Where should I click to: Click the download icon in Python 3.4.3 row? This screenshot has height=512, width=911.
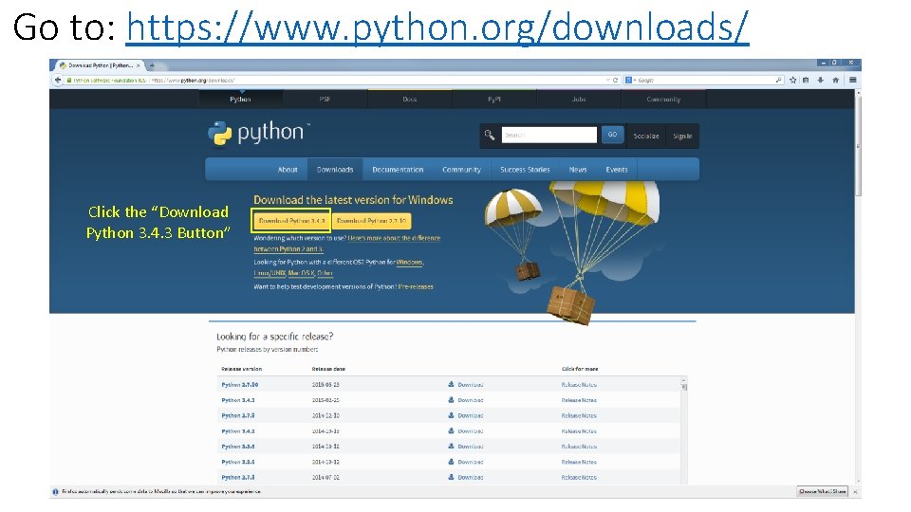point(451,400)
